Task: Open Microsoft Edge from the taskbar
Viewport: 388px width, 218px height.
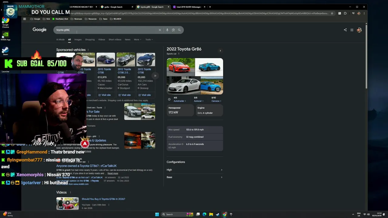Action: click(x=204, y=214)
